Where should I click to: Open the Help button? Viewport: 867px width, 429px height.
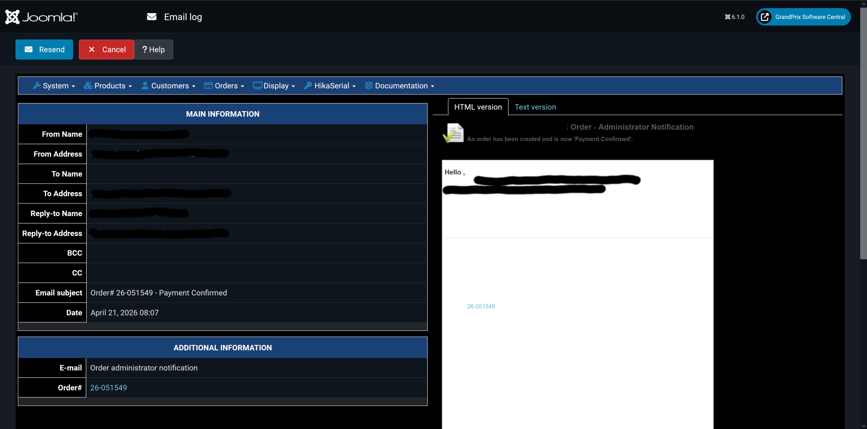click(154, 50)
